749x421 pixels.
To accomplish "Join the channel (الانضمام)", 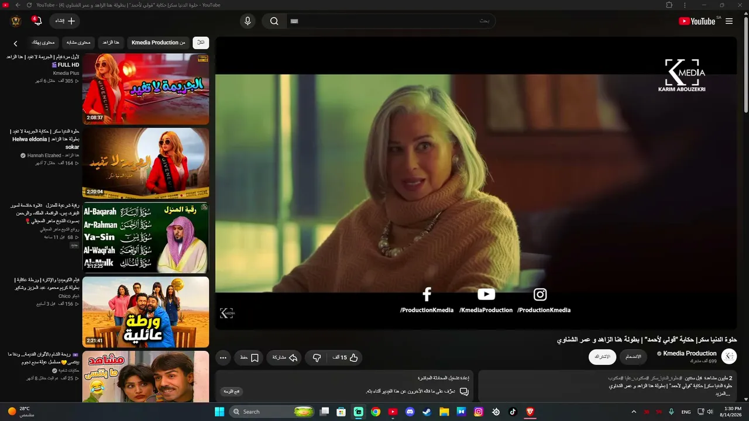I will (633, 357).
